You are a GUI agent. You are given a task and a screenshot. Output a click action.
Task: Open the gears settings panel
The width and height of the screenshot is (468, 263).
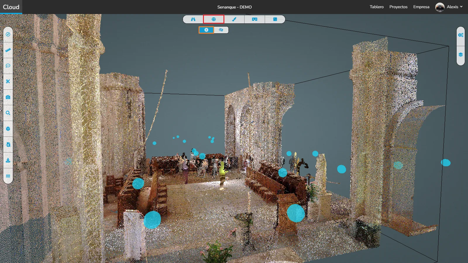461,35
